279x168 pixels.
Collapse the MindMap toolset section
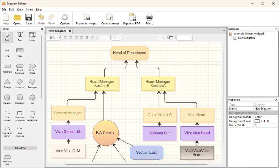pos(20,148)
